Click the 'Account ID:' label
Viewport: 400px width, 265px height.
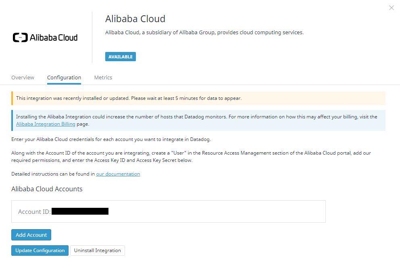[34, 212]
